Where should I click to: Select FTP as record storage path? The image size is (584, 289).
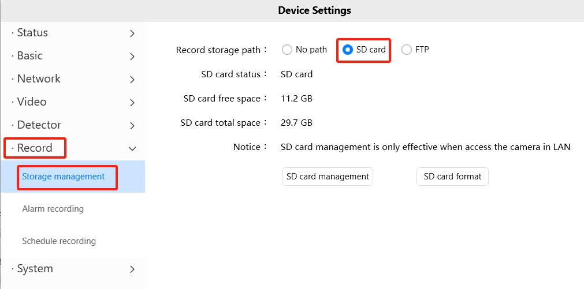[x=407, y=50]
